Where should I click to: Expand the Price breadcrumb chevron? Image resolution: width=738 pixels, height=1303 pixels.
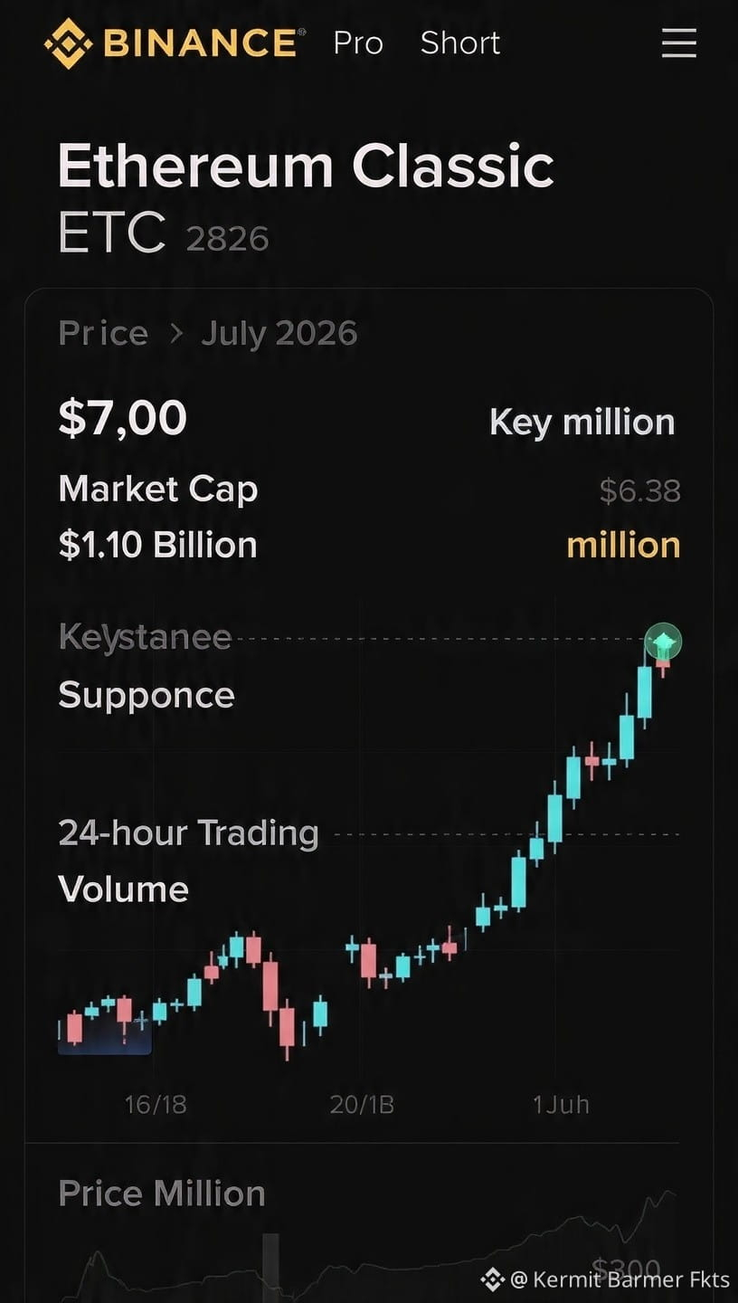coord(176,334)
